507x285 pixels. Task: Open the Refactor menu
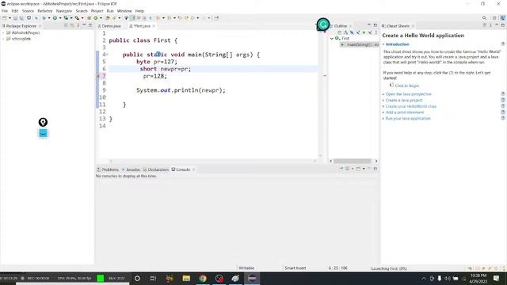(x=45, y=11)
